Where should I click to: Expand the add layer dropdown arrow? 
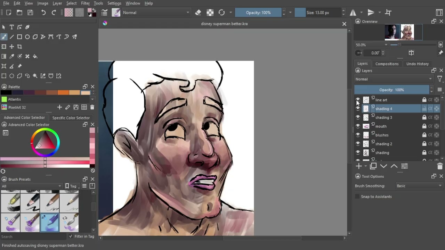(x=365, y=166)
